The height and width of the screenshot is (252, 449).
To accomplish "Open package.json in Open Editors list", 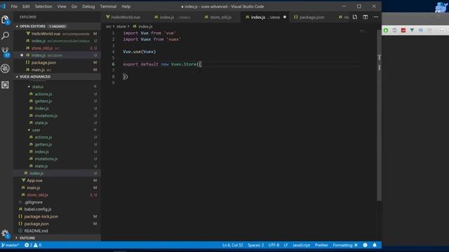I will [58, 62].
